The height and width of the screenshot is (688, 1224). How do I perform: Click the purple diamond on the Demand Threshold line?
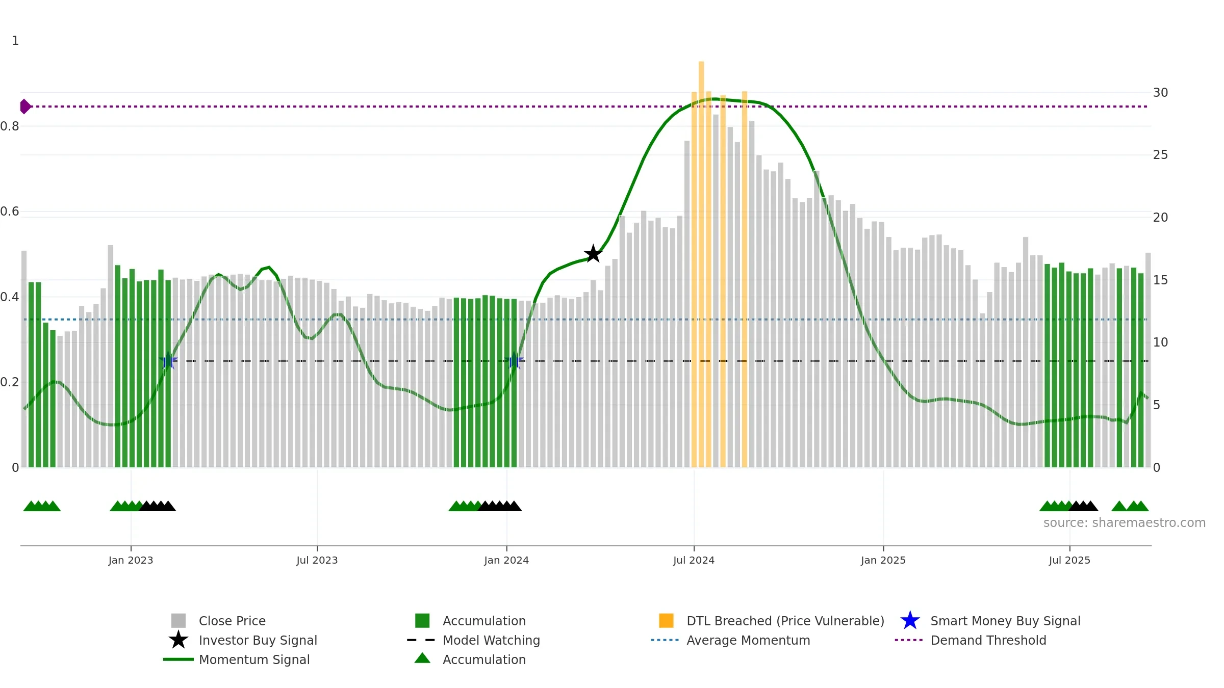pos(25,107)
